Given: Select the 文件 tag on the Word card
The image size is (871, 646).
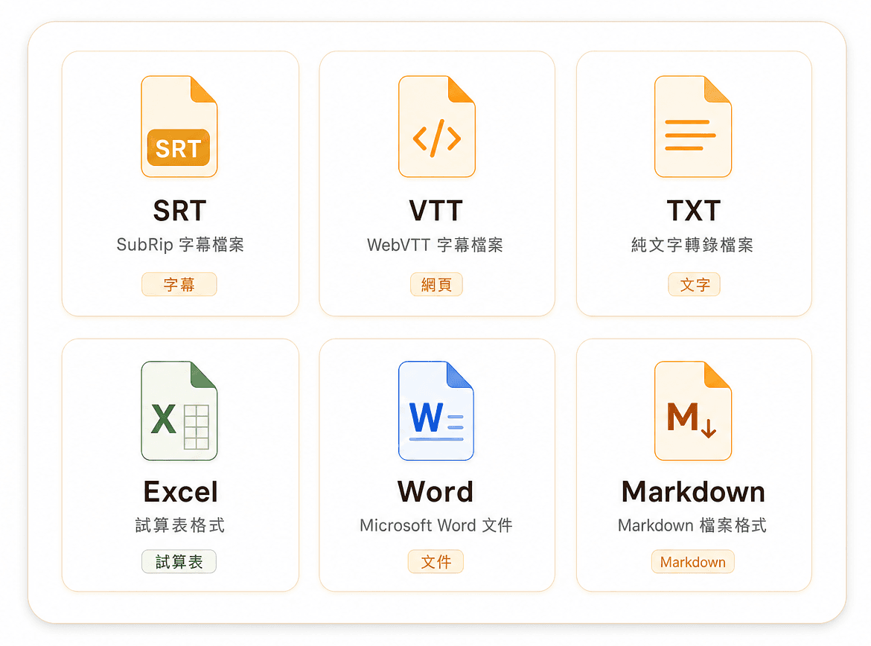Looking at the screenshot, I should [435, 562].
